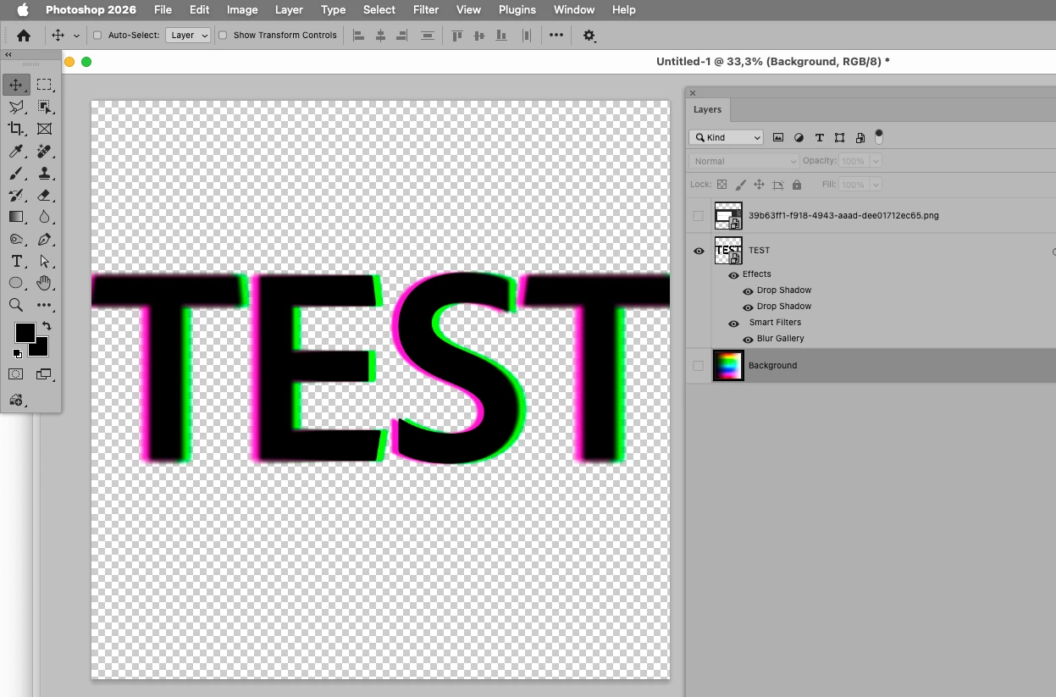This screenshot has height=697, width=1056.
Task: Select the Ellipse shape tool
Action: [16, 284]
